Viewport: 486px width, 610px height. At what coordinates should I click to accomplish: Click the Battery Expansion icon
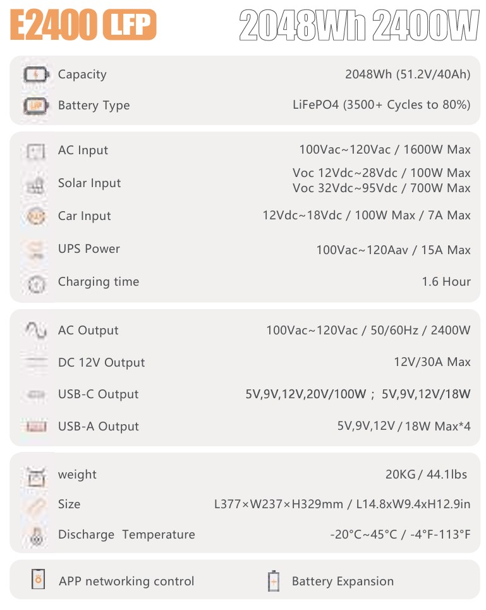click(x=274, y=581)
